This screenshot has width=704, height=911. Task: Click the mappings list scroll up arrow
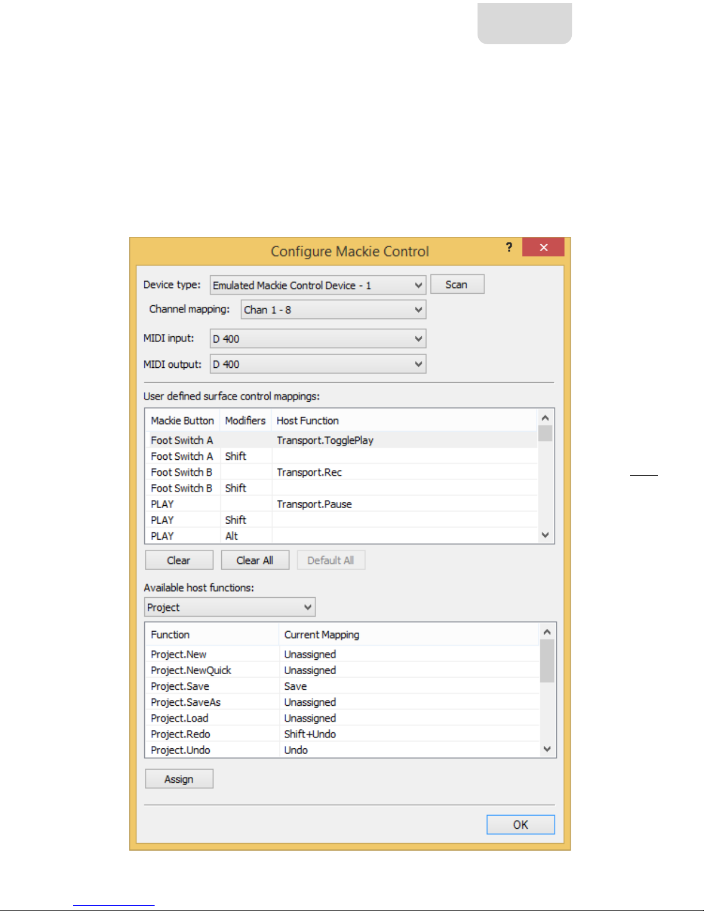tap(545, 418)
